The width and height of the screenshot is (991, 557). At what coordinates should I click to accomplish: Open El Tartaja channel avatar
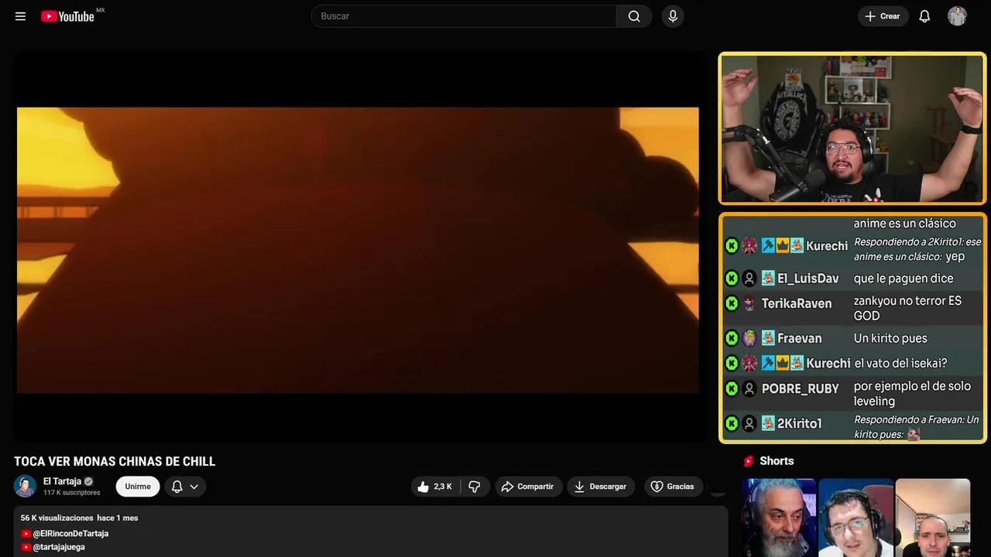tap(25, 486)
